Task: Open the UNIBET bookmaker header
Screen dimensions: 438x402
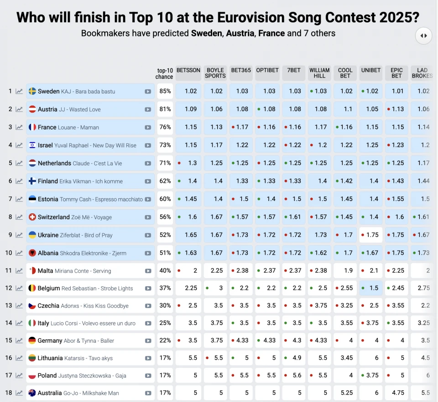Action: tap(370, 70)
